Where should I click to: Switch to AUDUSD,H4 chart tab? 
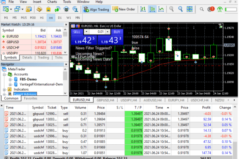tap(153, 100)
